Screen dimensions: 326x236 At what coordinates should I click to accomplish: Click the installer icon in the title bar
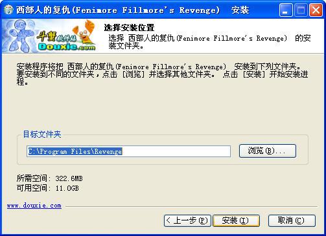pyautogui.click(x=8, y=10)
